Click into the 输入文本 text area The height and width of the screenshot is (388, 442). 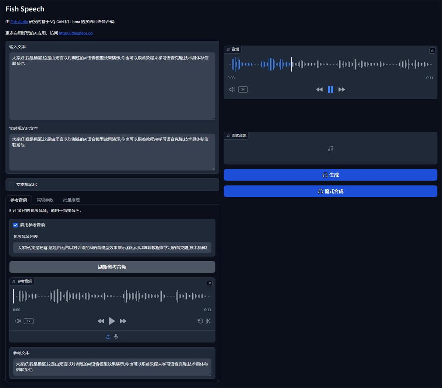point(112,86)
